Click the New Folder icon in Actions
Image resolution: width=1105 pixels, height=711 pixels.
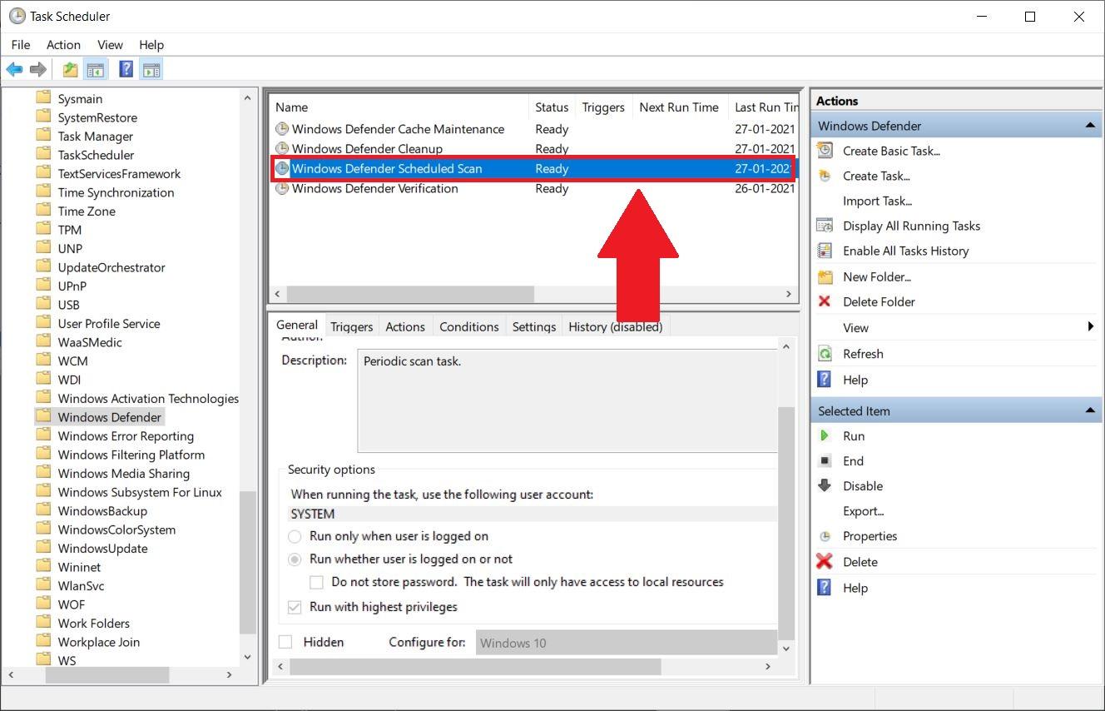(x=825, y=276)
